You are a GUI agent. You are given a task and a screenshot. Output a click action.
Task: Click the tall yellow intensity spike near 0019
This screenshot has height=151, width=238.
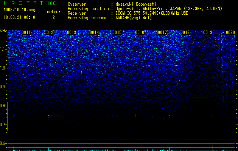[x=213, y=148]
